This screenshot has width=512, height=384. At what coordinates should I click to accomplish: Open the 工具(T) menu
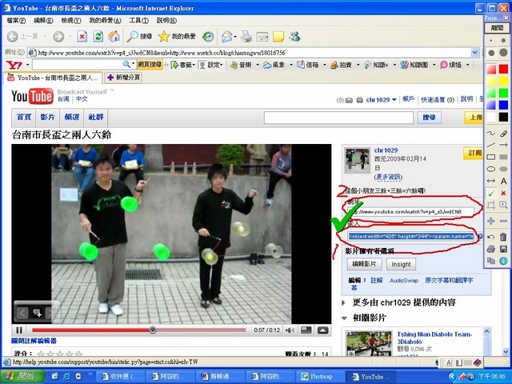pyautogui.click(x=138, y=21)
